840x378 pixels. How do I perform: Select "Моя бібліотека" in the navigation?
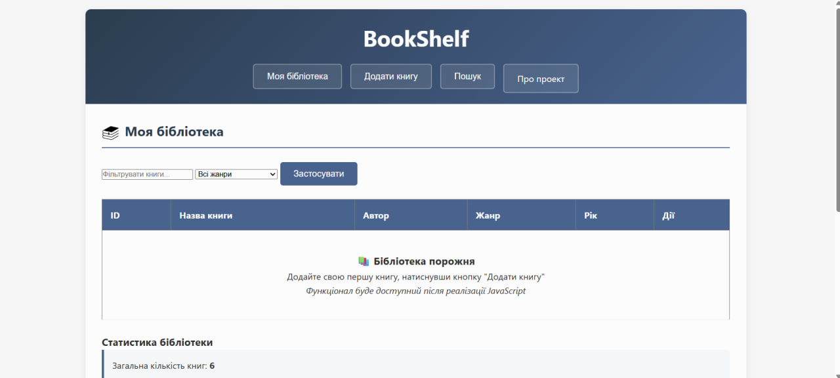pyautogui.click(x=297, y=76)
